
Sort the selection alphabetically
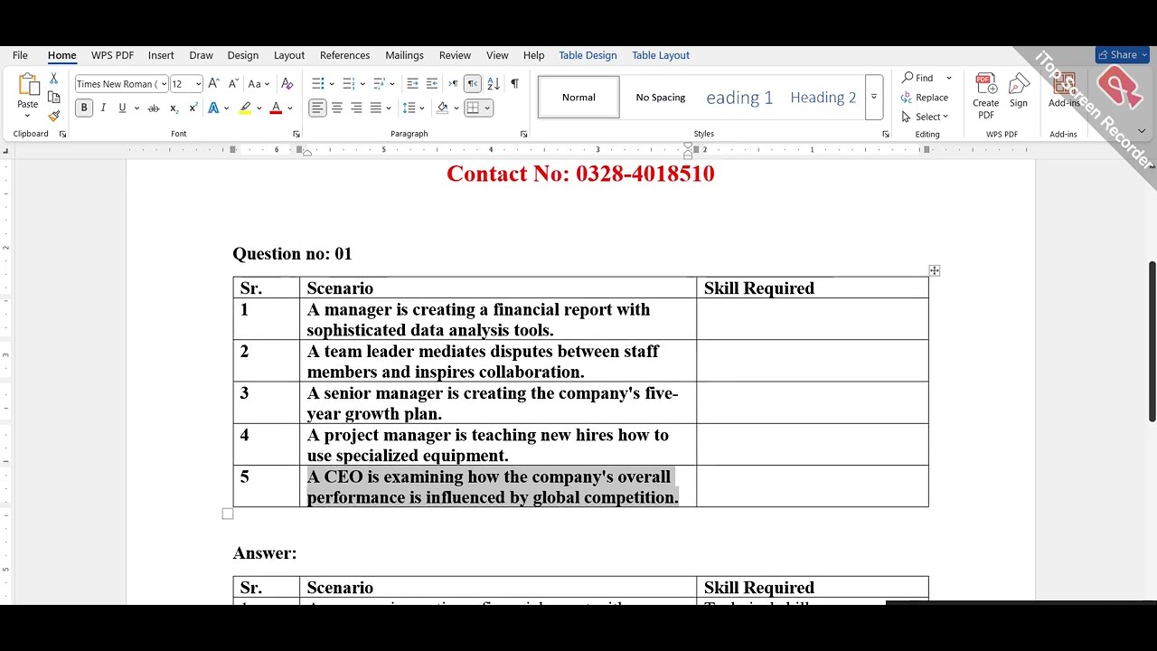pyautogui.click(x=494, y=84)
